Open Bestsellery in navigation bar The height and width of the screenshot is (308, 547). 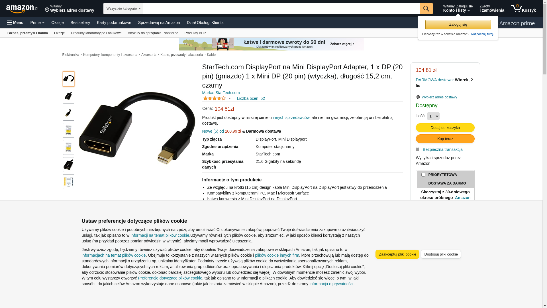pyautogui.click(x=80, y=23)
